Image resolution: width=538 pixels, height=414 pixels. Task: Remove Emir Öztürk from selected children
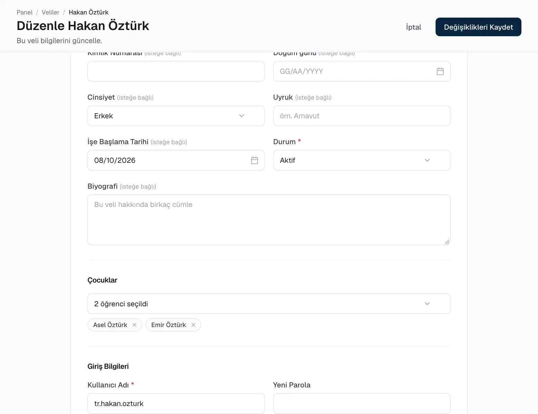point(193,325)
